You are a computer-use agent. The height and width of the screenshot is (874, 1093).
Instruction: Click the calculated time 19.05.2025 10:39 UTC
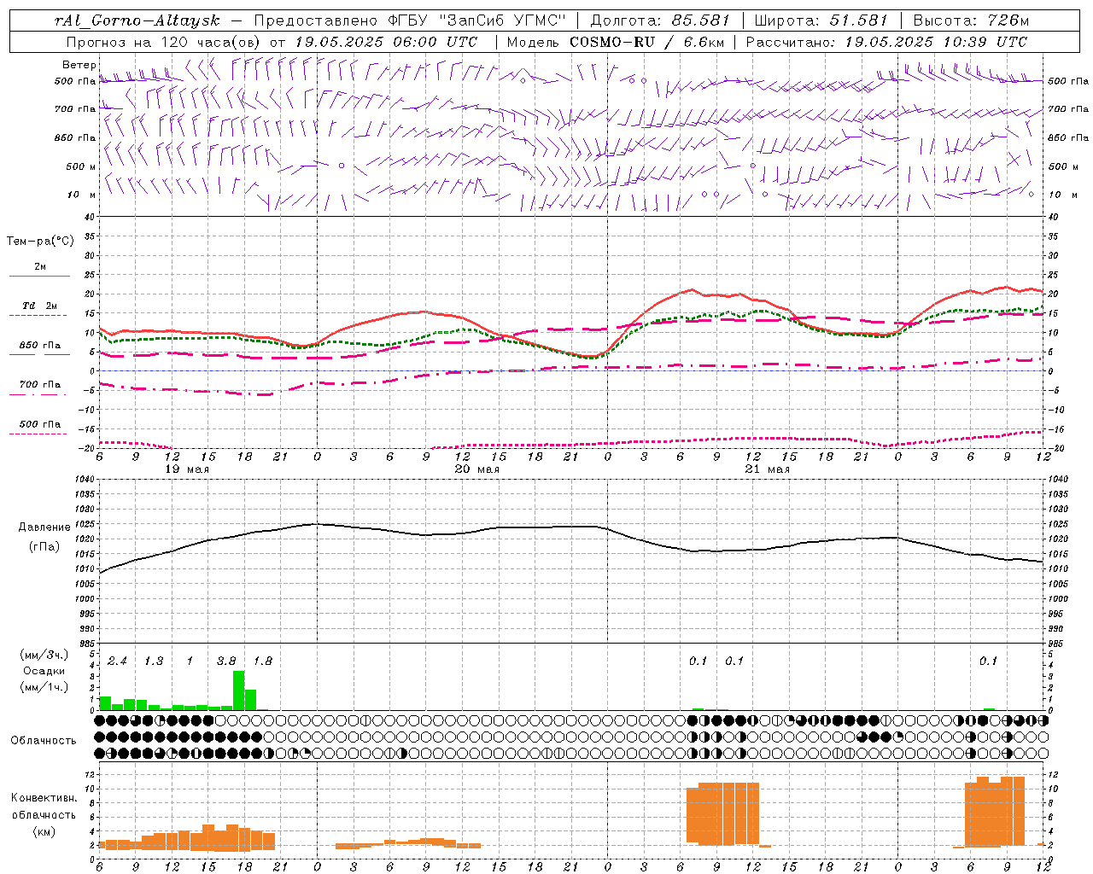pyautogui.click(x=936, y=42)
